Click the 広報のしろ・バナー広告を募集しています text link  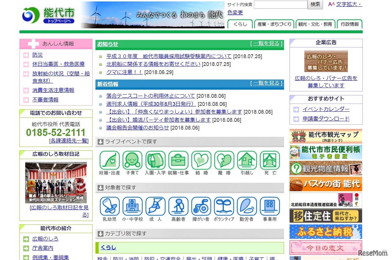click(x=326, y=82)
